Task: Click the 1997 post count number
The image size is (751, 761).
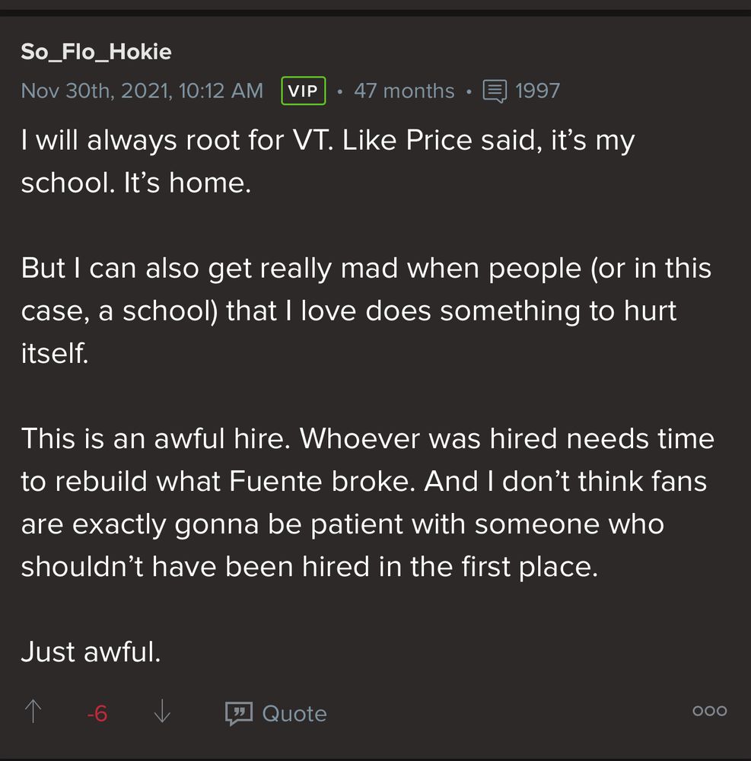Action: click(537, 91)
